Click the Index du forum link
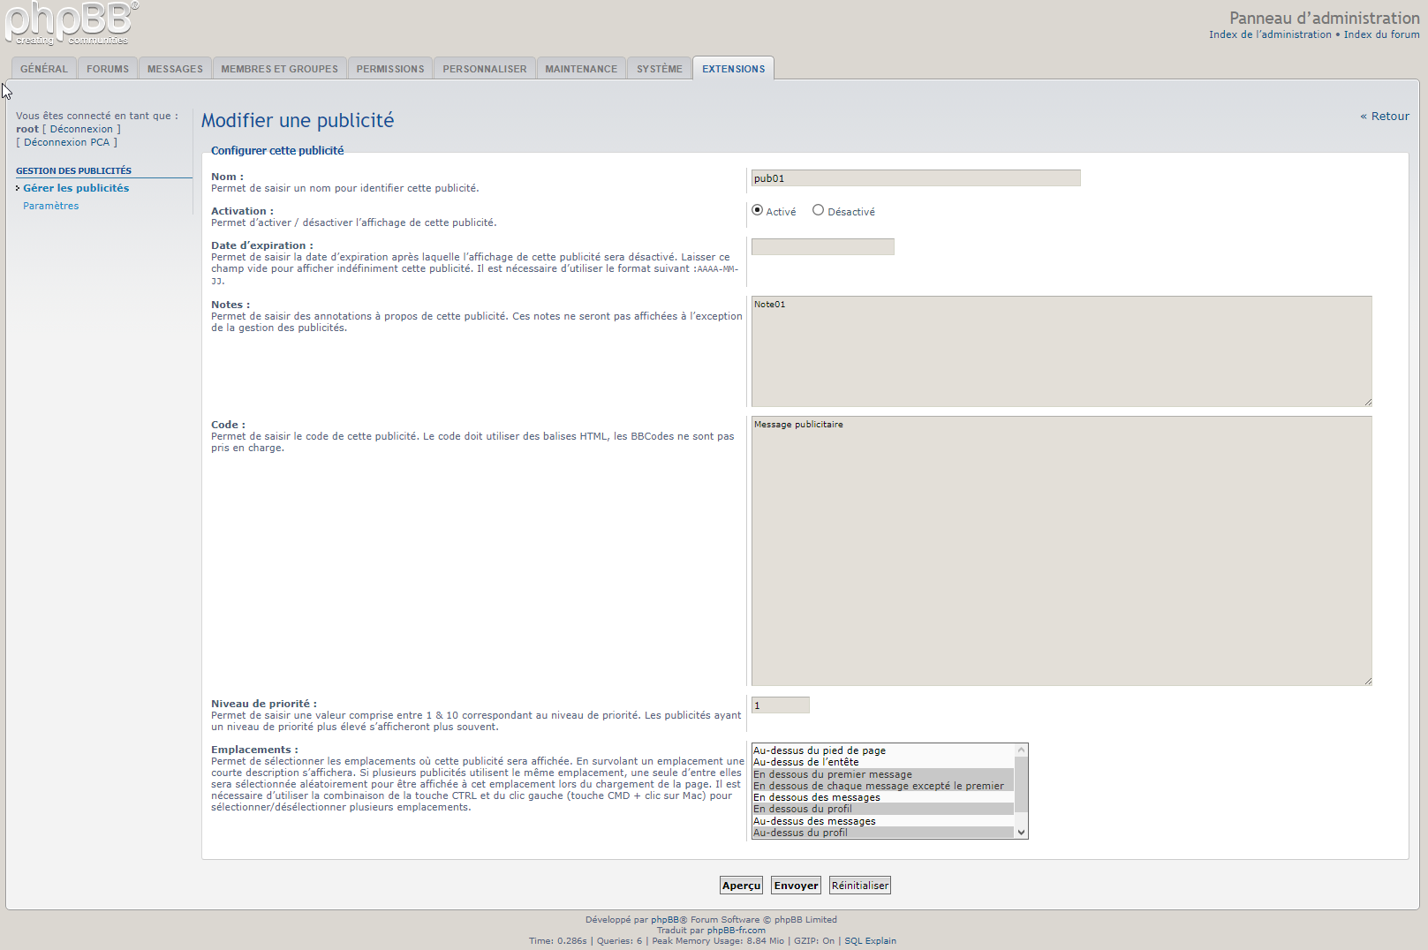Image resolution: width=1428 pixels, height=950 pixels. coord(1381,34)
